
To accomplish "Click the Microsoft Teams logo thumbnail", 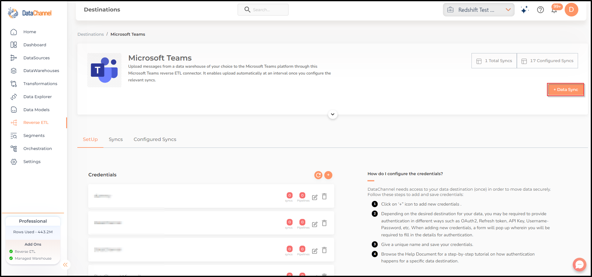I will click(x=104, y=70).
